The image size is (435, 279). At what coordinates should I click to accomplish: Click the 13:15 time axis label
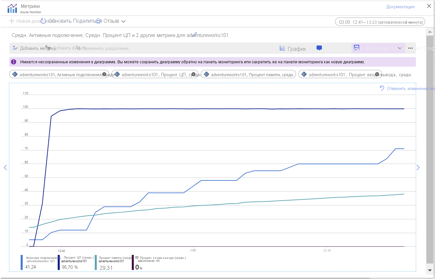(326, 250)
